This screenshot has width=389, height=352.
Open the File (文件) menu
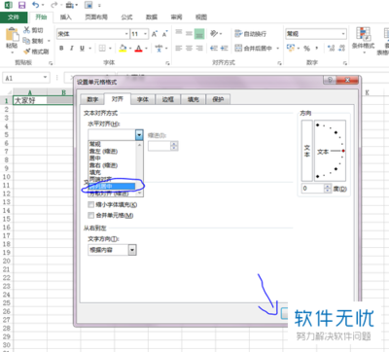14,17
